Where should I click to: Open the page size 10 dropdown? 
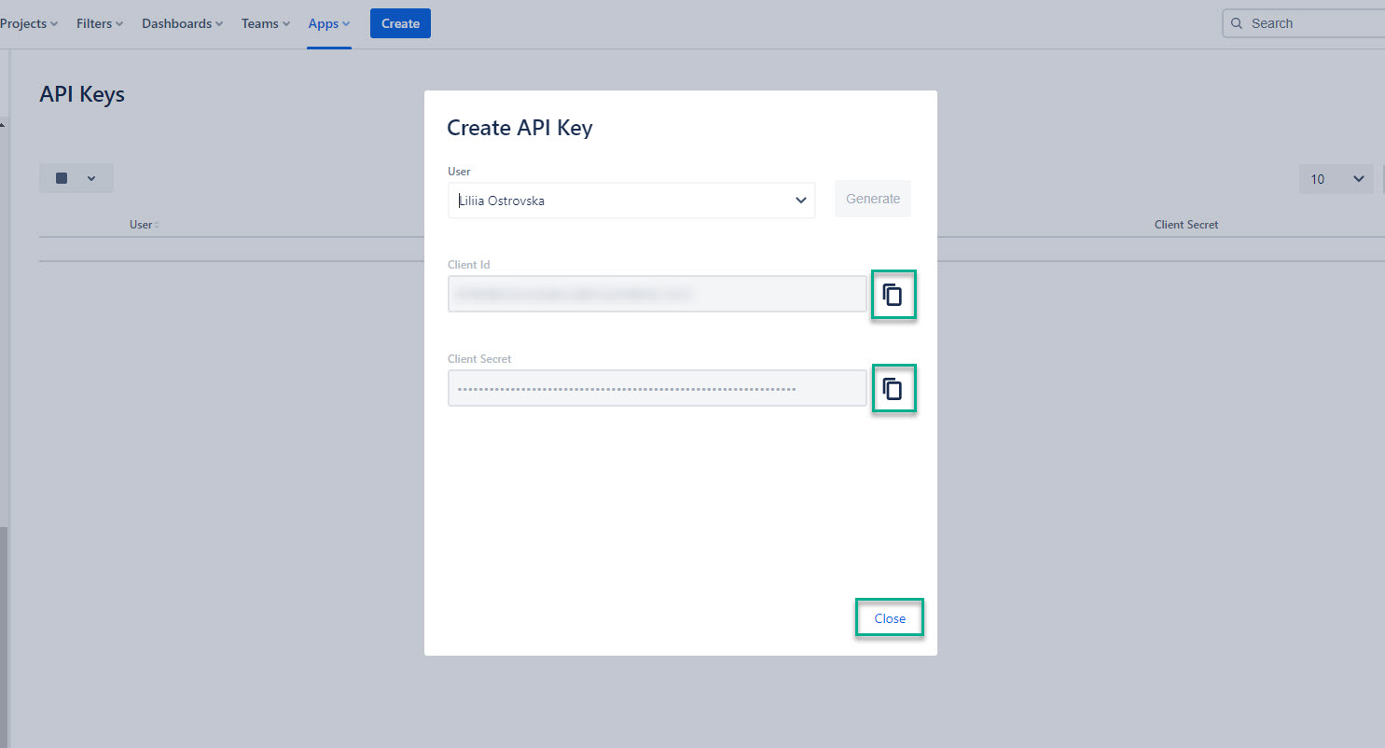pos(1336,179)
